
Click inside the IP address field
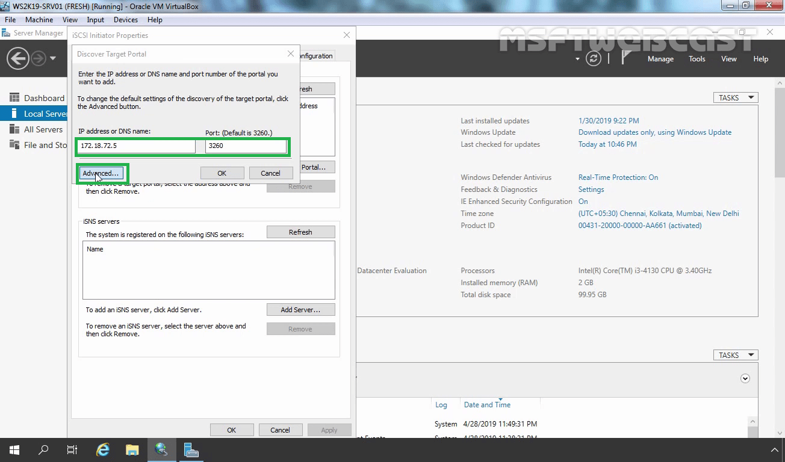tap(135, 146)
